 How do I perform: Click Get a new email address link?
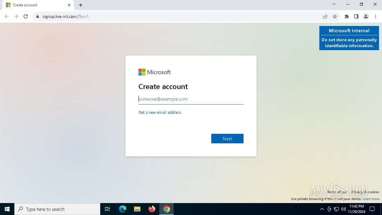click(x=160, y=112)
